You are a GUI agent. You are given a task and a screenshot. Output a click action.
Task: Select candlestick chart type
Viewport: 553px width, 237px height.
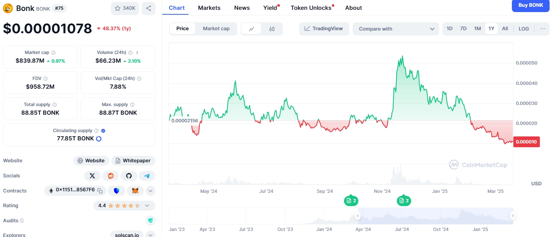tap(272, 29)
